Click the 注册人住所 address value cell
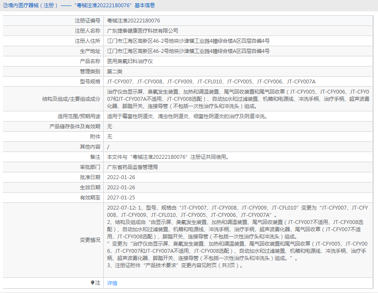 tap(188, 41)
